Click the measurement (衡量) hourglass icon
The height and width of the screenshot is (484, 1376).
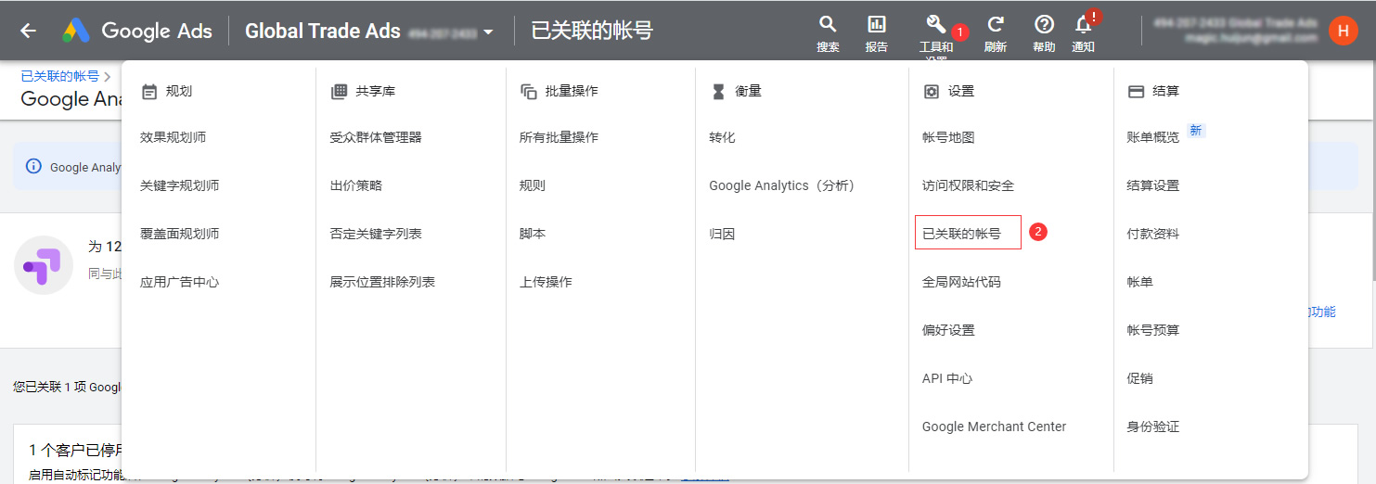click(x=718, y=92)
